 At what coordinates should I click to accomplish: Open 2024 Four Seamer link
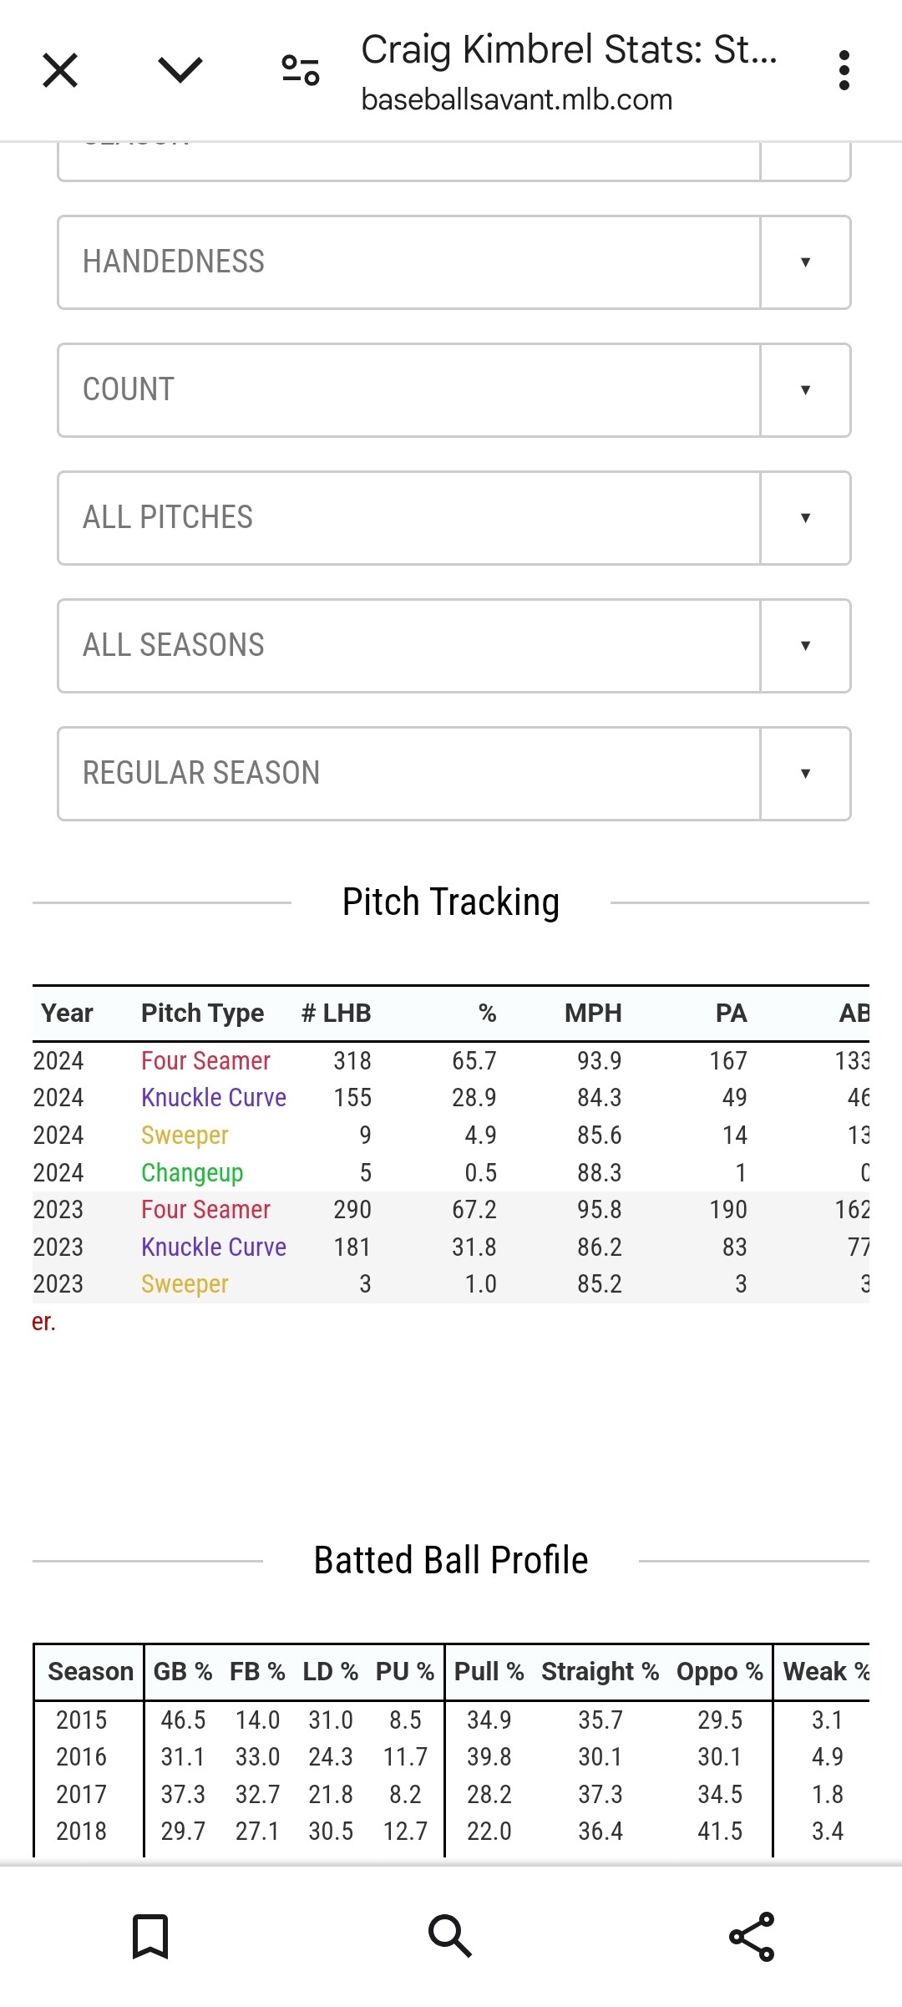point(205,1061)
